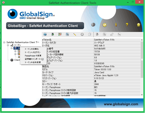The height and width of the screenshot is (113, 145).
Task: Click the last greyed toolbar icon
Action: coord(119,34)
